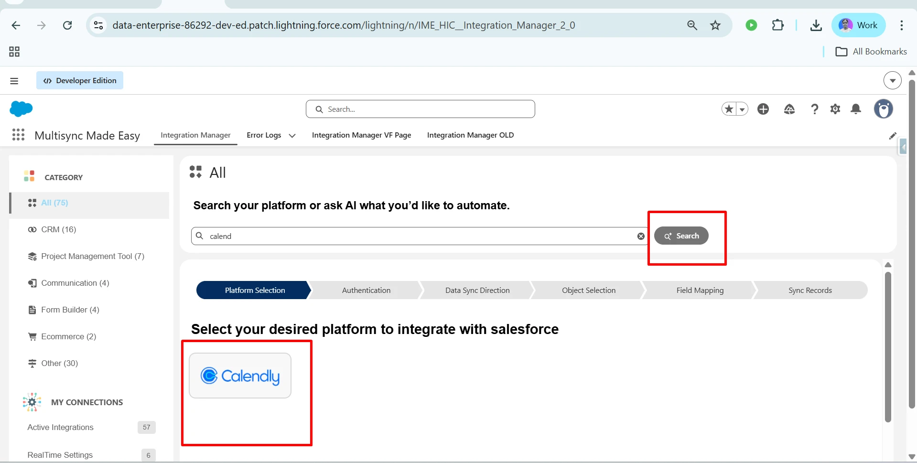Select Project Management Tool (7) category

[x=89, y=256]
